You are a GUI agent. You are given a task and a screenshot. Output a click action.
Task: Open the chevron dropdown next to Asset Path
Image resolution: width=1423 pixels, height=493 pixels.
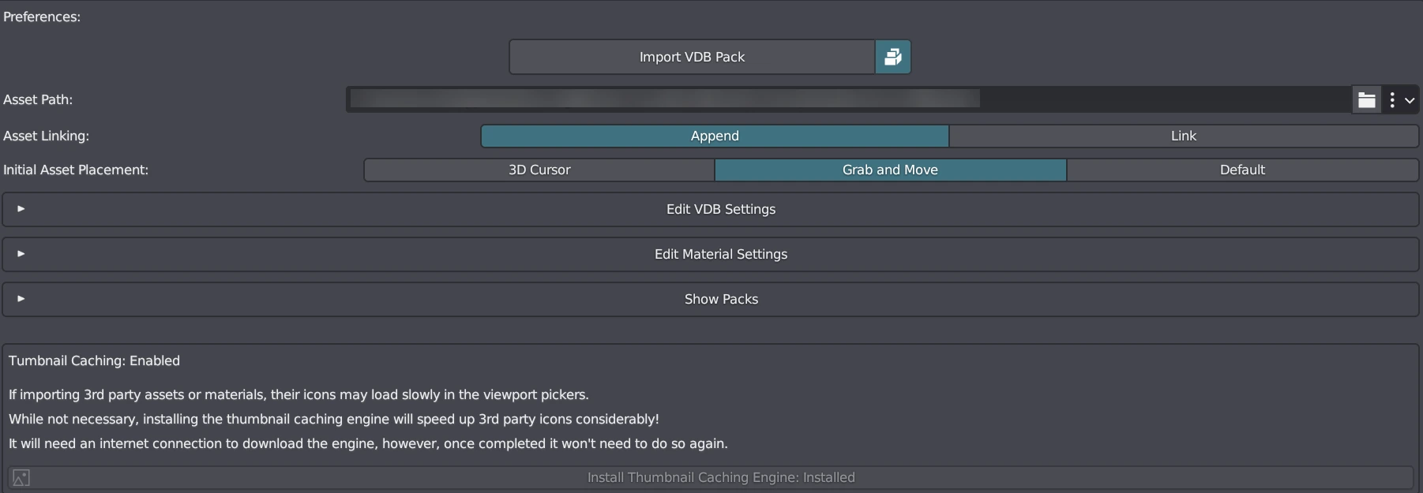pos(1410,100)
